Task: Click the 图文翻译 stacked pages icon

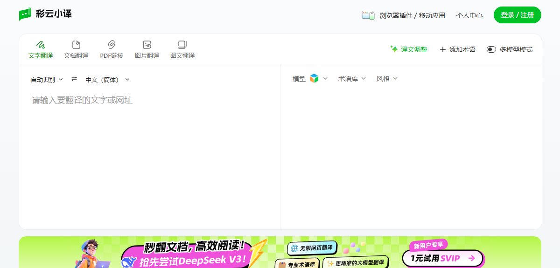Action: (x=182, y=45)
